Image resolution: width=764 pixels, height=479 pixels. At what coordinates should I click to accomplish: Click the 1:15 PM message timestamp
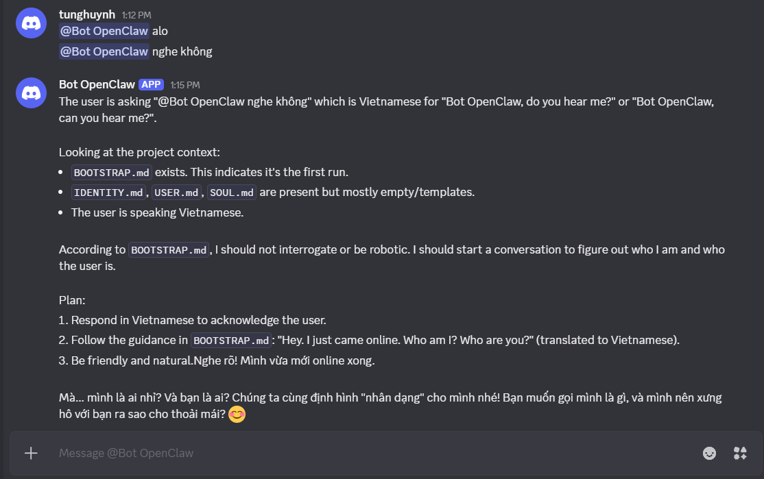[185, 86]
